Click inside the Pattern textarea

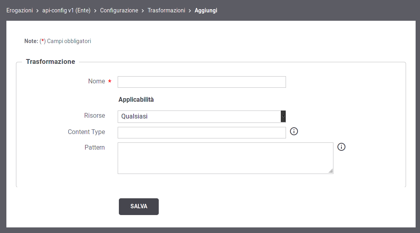pos(225,158)
